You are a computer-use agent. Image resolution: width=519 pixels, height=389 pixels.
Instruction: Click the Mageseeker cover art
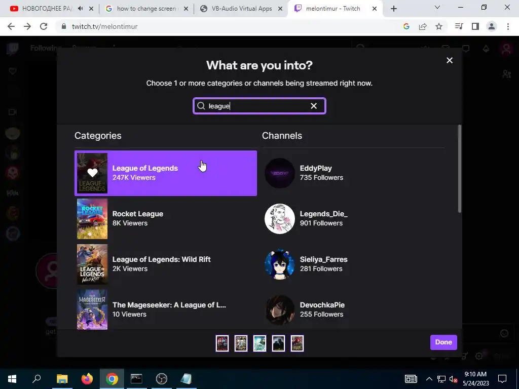[92, 309]
